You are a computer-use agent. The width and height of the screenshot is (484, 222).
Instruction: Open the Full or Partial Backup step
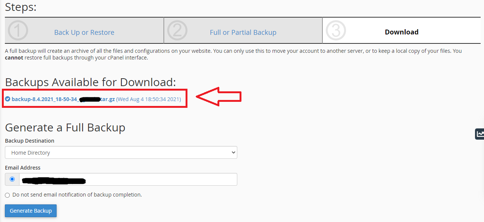pyautogui.click(x=243, y=33)
